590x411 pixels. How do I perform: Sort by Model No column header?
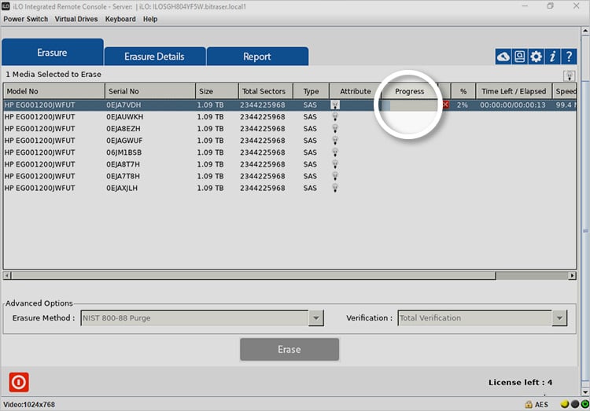tap(54, 91)
